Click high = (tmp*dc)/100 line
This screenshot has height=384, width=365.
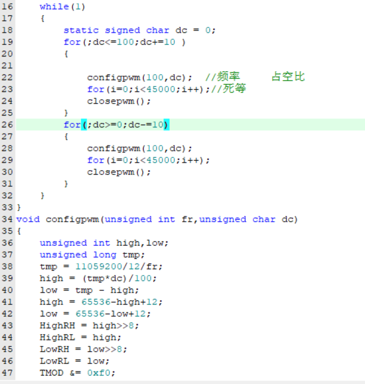point(98,278)
